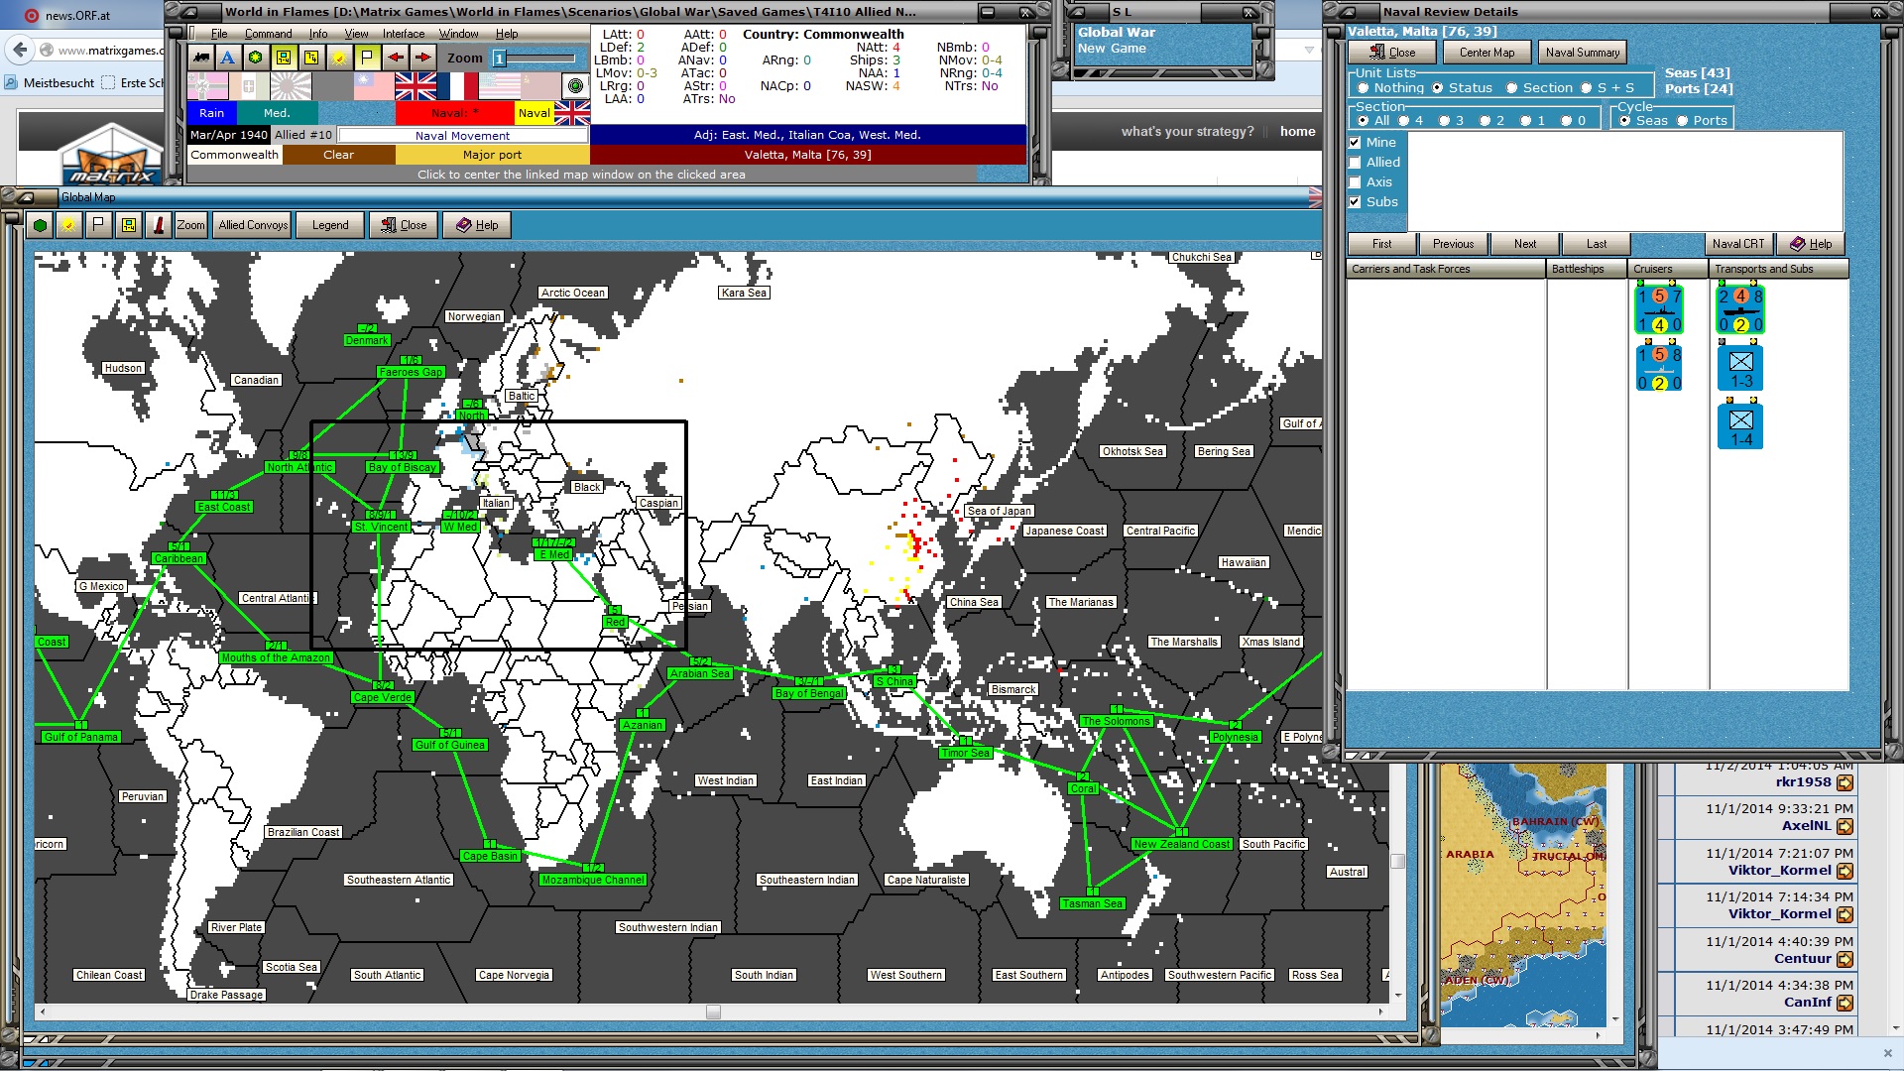Select the German flag in flag row
This screenshot has height=1071, width=1904.
pyautogui.click(x=207, y=86)
